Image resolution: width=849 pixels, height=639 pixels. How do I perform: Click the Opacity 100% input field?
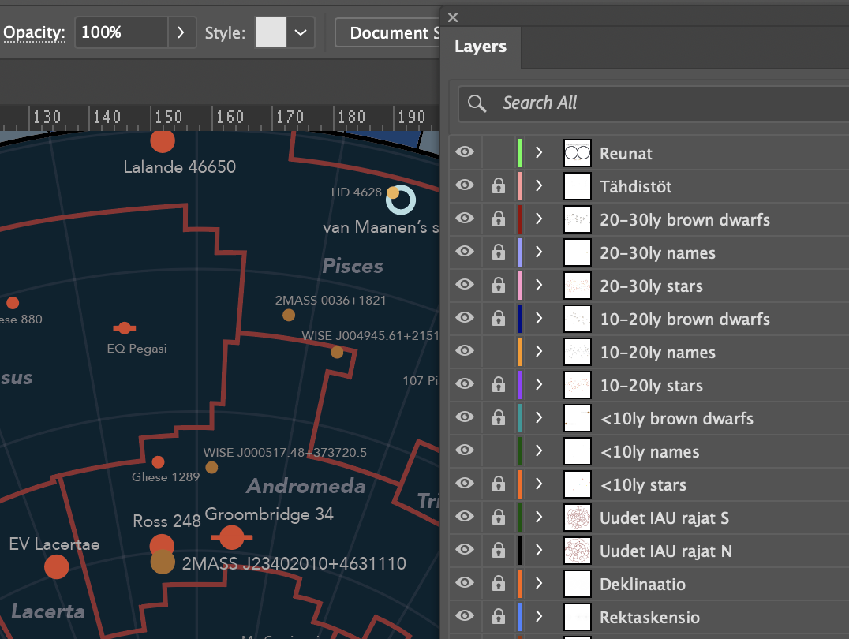click(x=122, y=32)
